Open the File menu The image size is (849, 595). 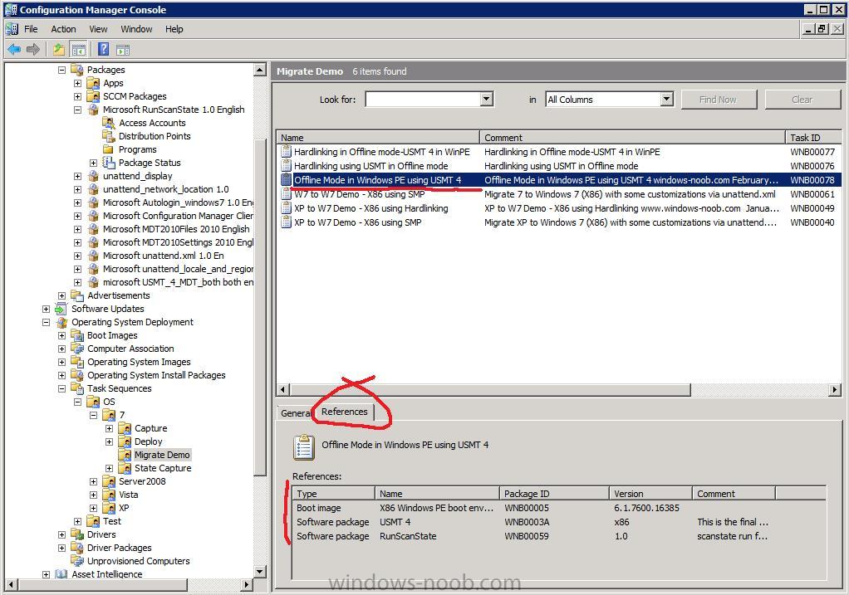31,29
